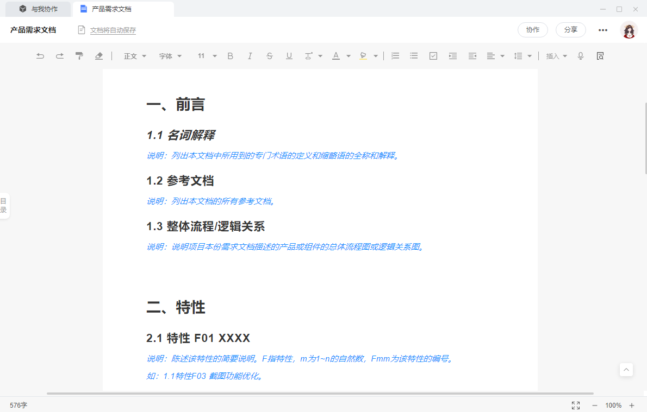Insert a bulleted list
The height and width of the screenshot is (412, 647).
pos(414,56)
